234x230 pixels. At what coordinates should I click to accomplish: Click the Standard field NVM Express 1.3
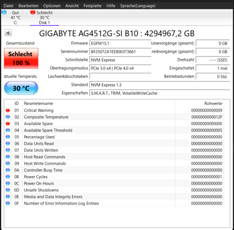160,85
